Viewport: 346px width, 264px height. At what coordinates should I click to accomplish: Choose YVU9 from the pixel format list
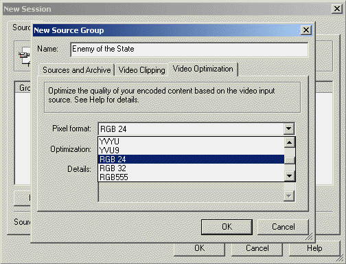coord(192,151)
